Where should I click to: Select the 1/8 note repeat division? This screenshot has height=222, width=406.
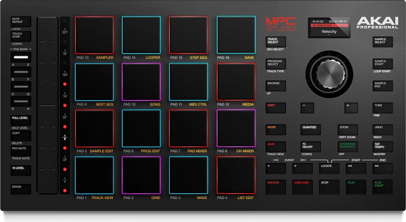[x=65, y=137]
